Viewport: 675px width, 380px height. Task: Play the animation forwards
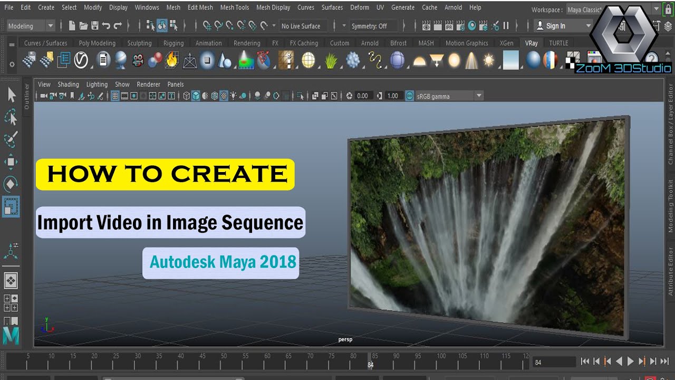[631, 362]
